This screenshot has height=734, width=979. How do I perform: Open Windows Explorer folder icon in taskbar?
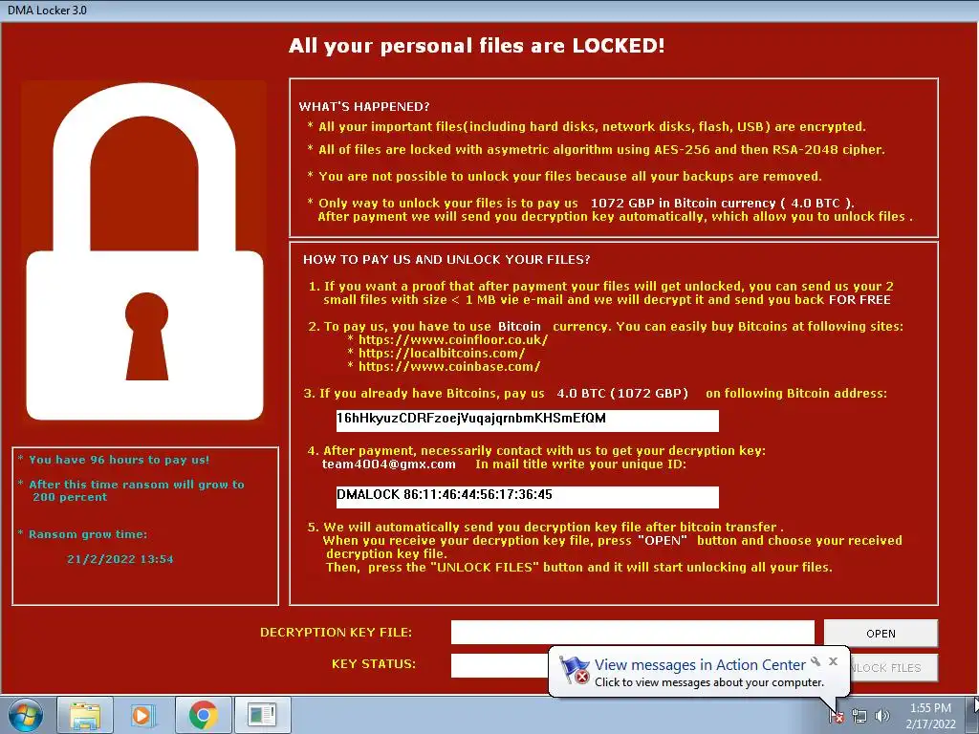tap(85, 715)
